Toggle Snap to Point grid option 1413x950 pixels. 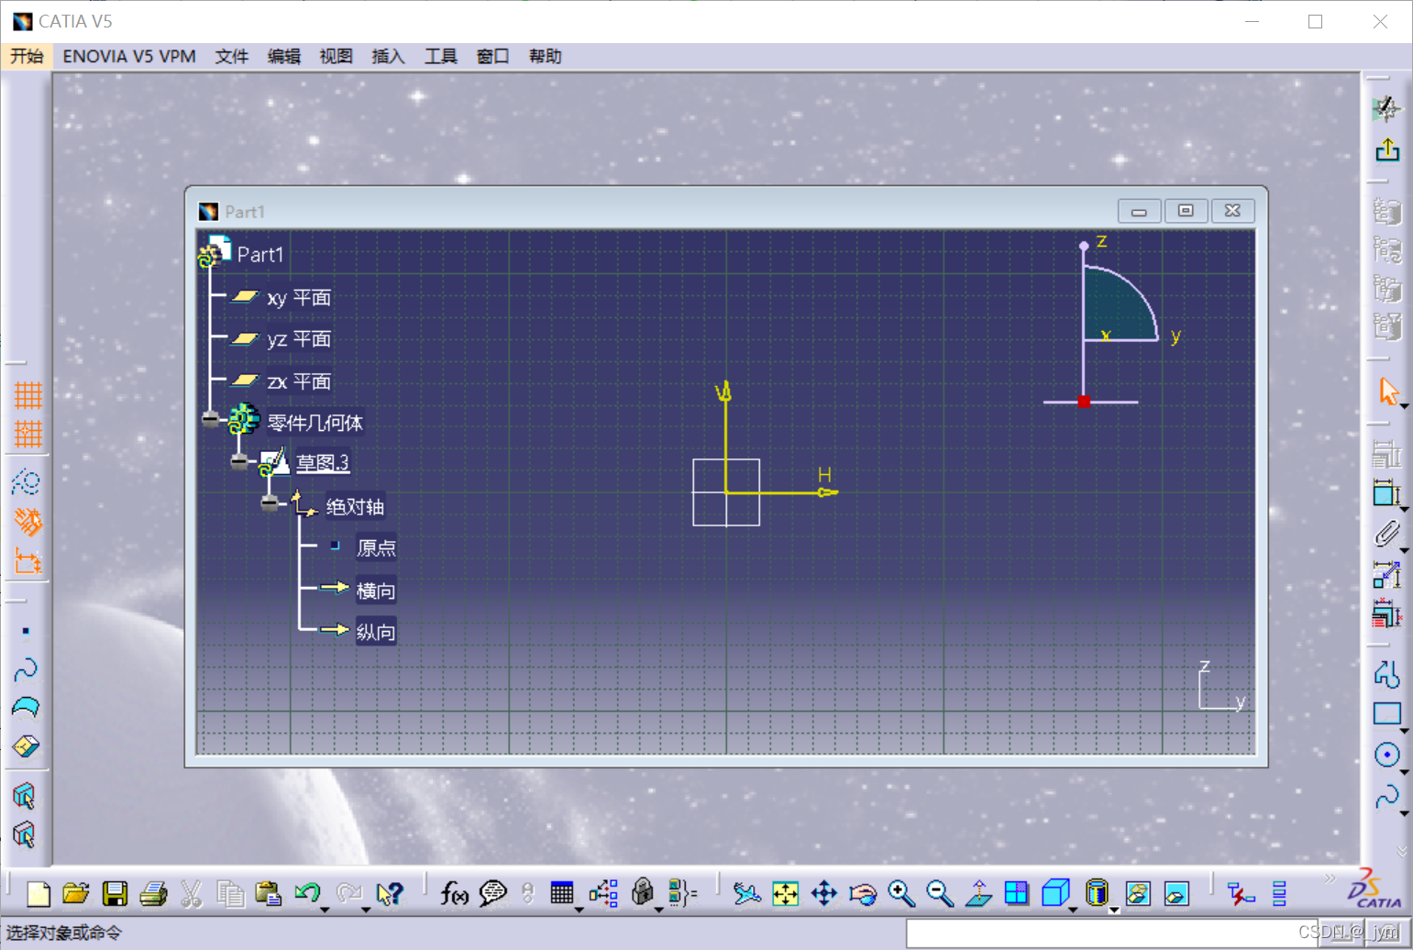tap(28, 434)
